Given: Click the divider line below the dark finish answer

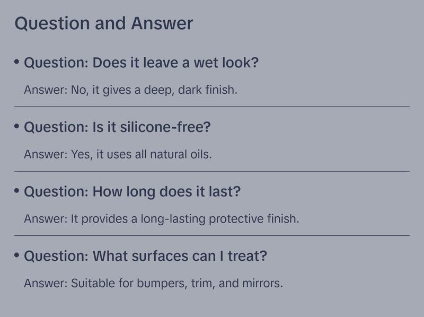Looking at the screenshot, I should (x=212, y=107).
